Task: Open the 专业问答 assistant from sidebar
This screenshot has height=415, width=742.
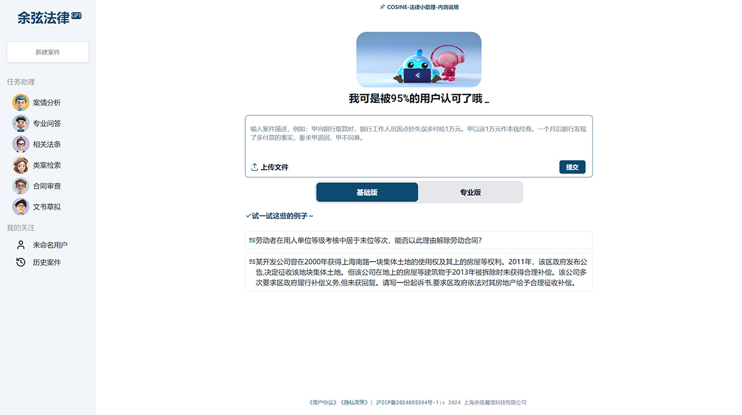Action: [20, 123]
